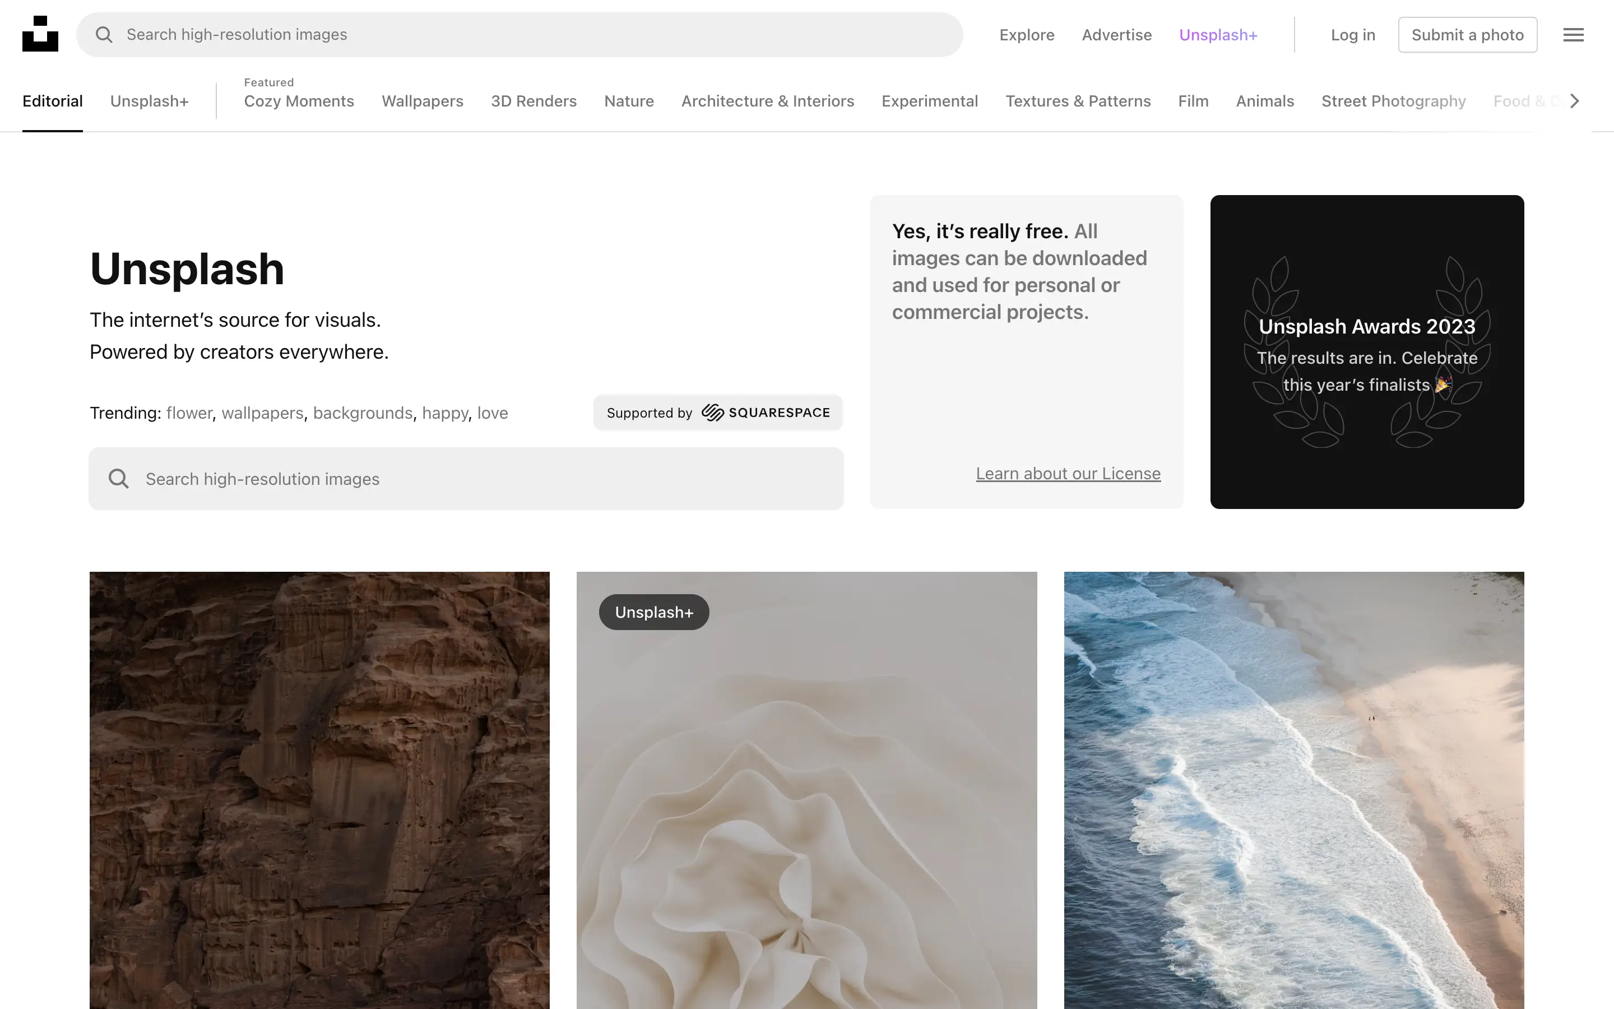The height and width of the screenshot is (1009, 1614).
Task: Switch to the Unsplash+ tab
Action: point(150,101)
